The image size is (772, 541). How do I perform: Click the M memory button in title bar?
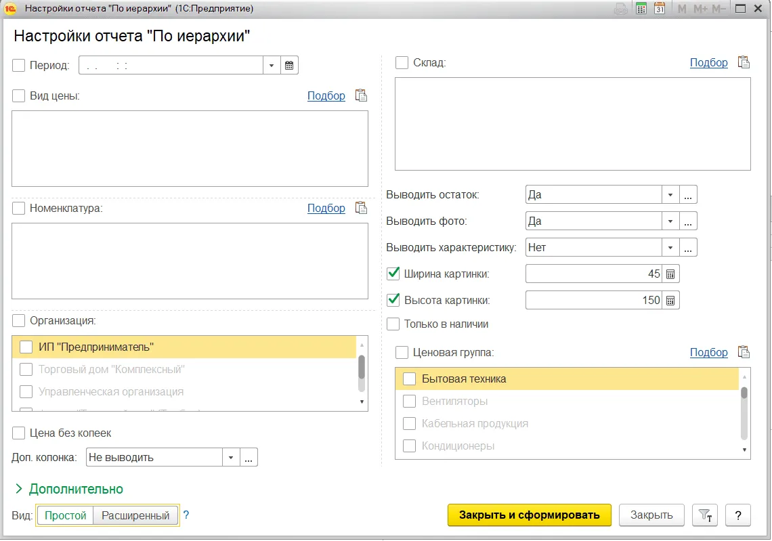(682, 8)
